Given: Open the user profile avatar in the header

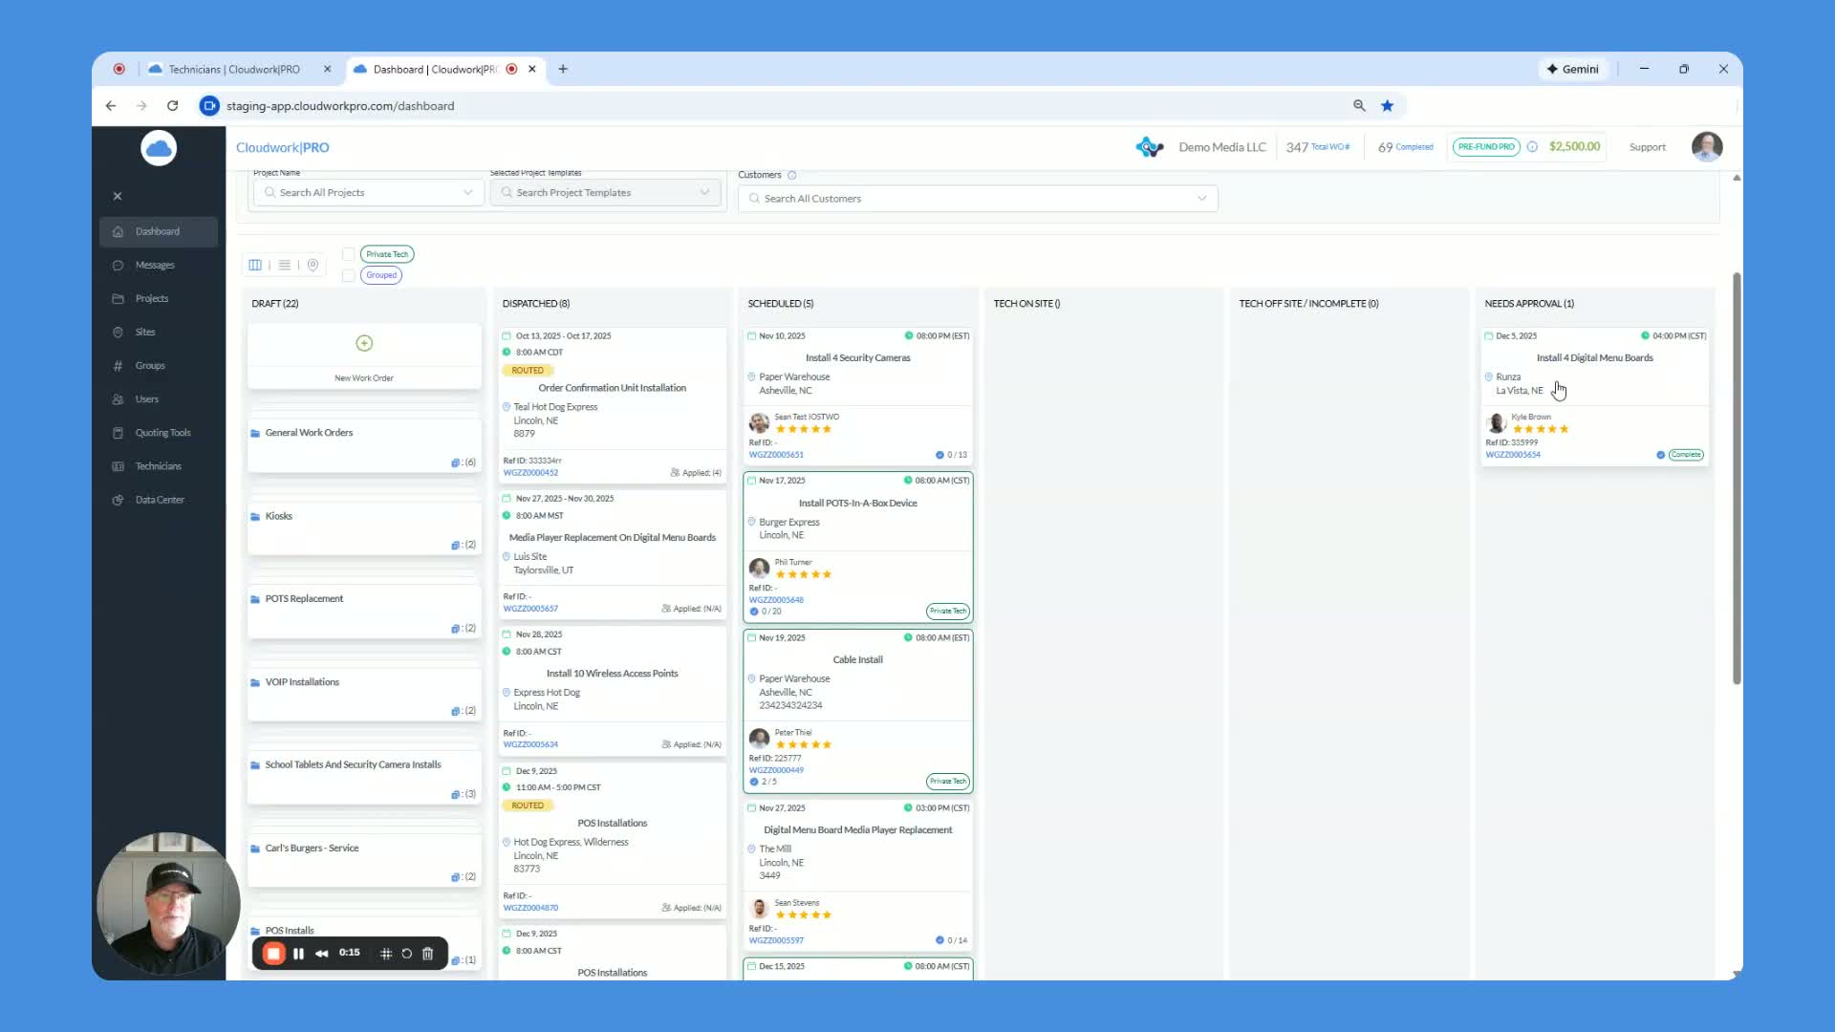Looking at the screenshot, I should (x=1707, y=147).
